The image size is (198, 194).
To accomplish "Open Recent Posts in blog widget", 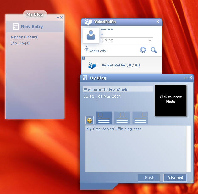I will click(24, 37).
